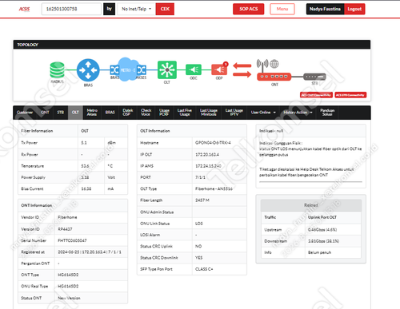Viewport: 400px width, 309px height.
Task: Select the Last Five Usage tab
Action: [x=185, y=113]
